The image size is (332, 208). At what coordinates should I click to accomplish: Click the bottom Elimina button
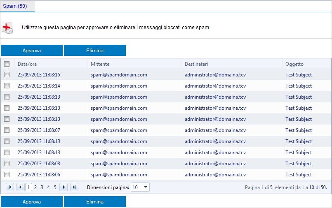coord(95,202)
